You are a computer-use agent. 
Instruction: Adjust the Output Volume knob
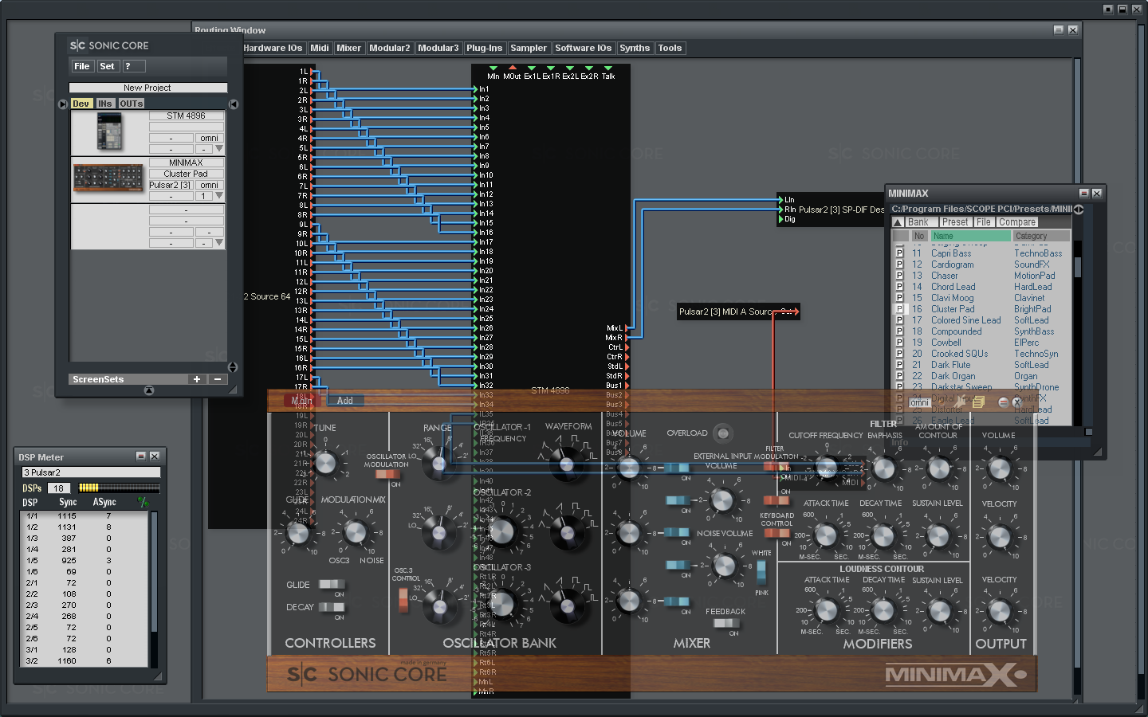coord(999,468)
